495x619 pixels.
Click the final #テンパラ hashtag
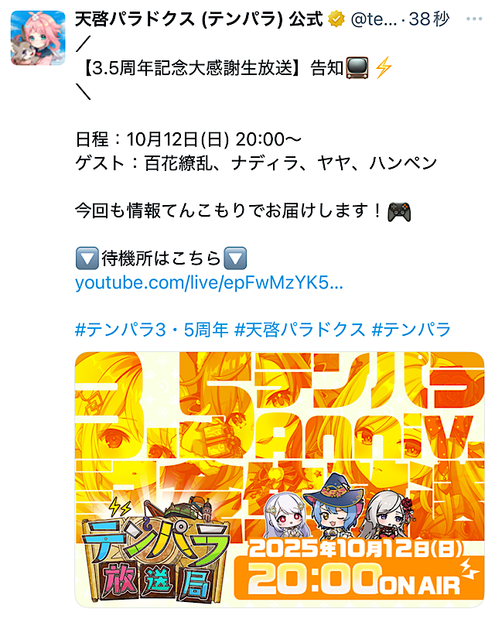411,330
